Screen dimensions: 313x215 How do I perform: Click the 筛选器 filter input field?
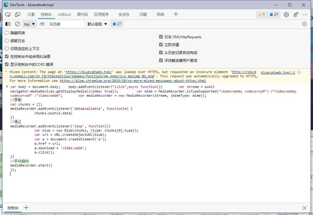tap(66, 24)
